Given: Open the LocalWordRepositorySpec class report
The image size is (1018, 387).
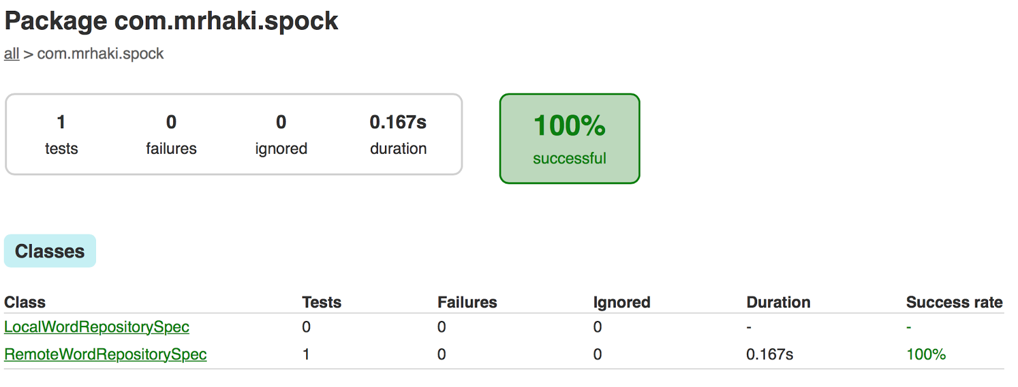Looking at the screenshot, I should (x=97, y=327).
